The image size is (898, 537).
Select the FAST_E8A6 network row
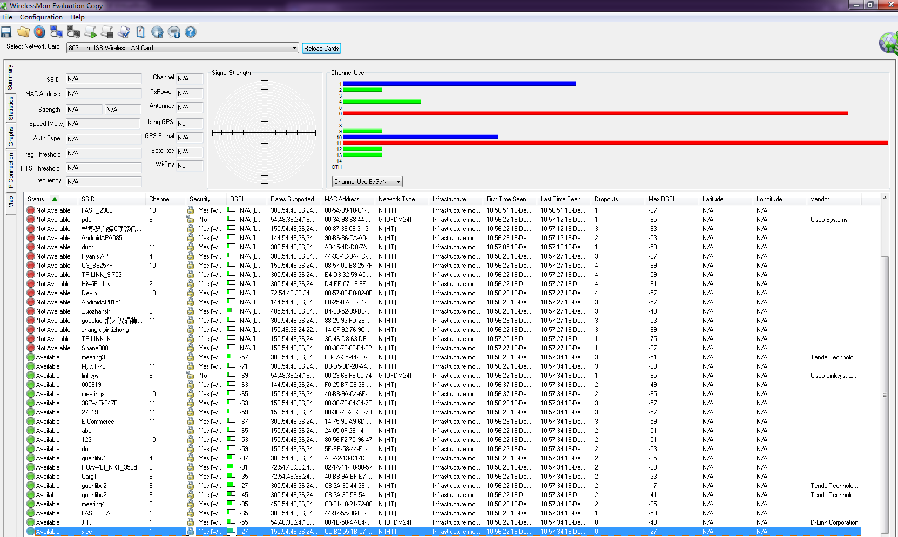pos(443,513)
